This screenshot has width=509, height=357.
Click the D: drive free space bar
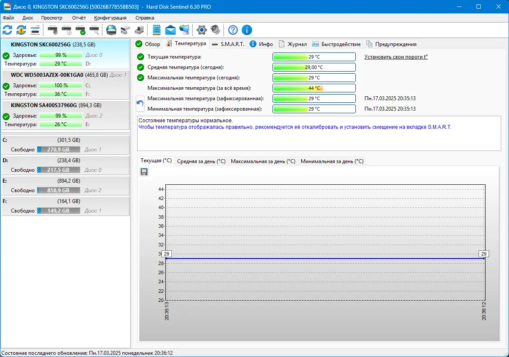[x=59, y=170]
